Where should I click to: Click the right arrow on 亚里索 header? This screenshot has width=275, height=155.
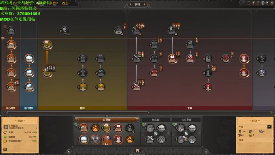click(x=137, y=120)
